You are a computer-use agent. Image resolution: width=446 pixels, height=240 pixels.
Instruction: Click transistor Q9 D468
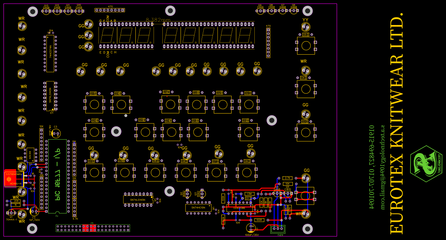[x=260, y=11]
